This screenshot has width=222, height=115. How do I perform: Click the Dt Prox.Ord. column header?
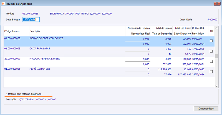click(198, 28)
